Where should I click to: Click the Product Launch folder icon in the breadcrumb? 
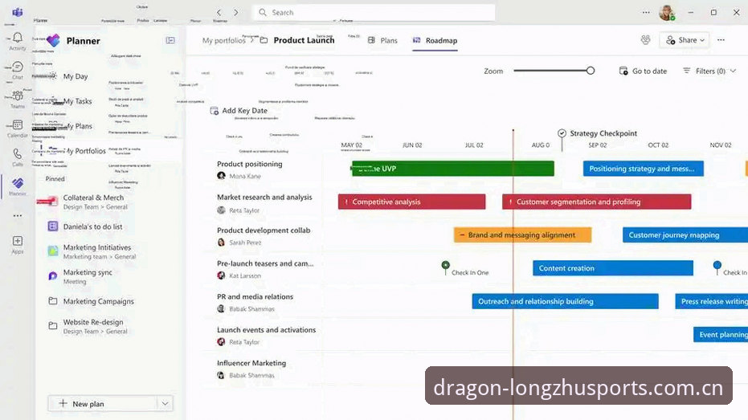(x=264, y=40)
